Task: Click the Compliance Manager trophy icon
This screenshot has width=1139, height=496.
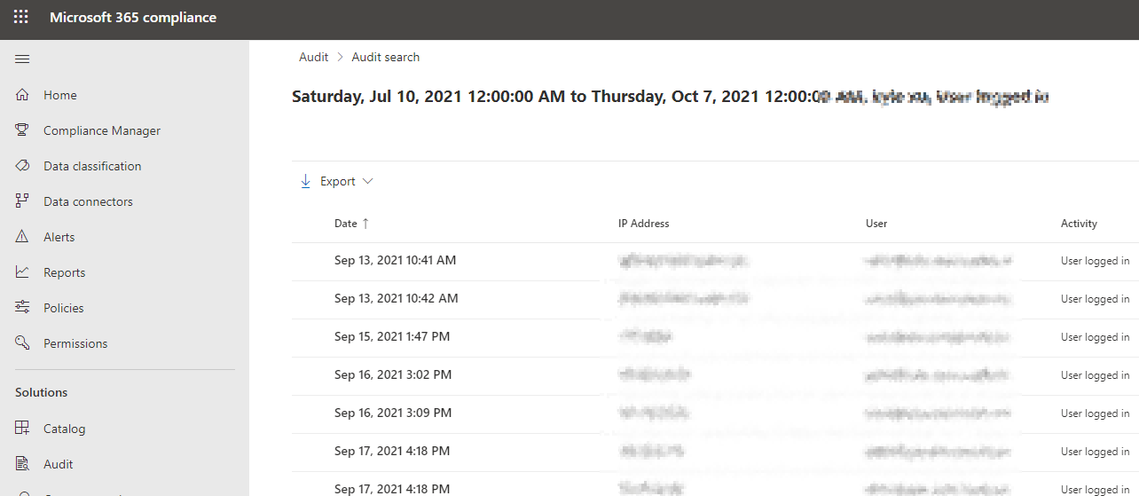Action: coord(22,130)
